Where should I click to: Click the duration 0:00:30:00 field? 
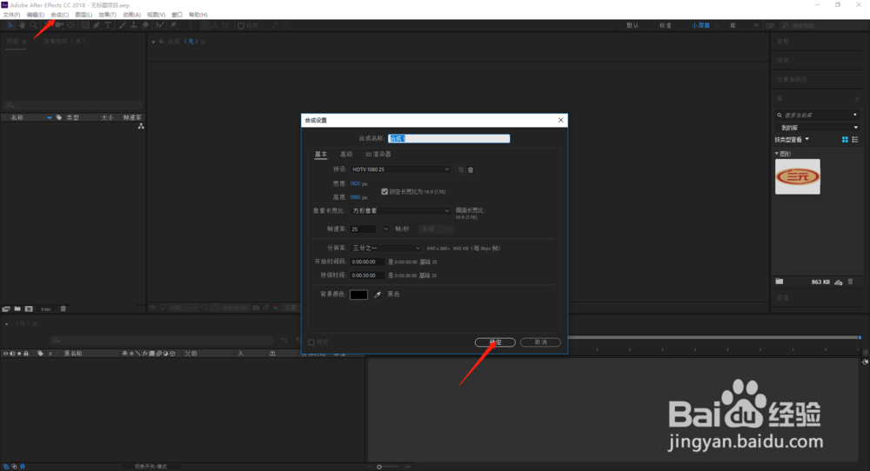click(367, 275)
